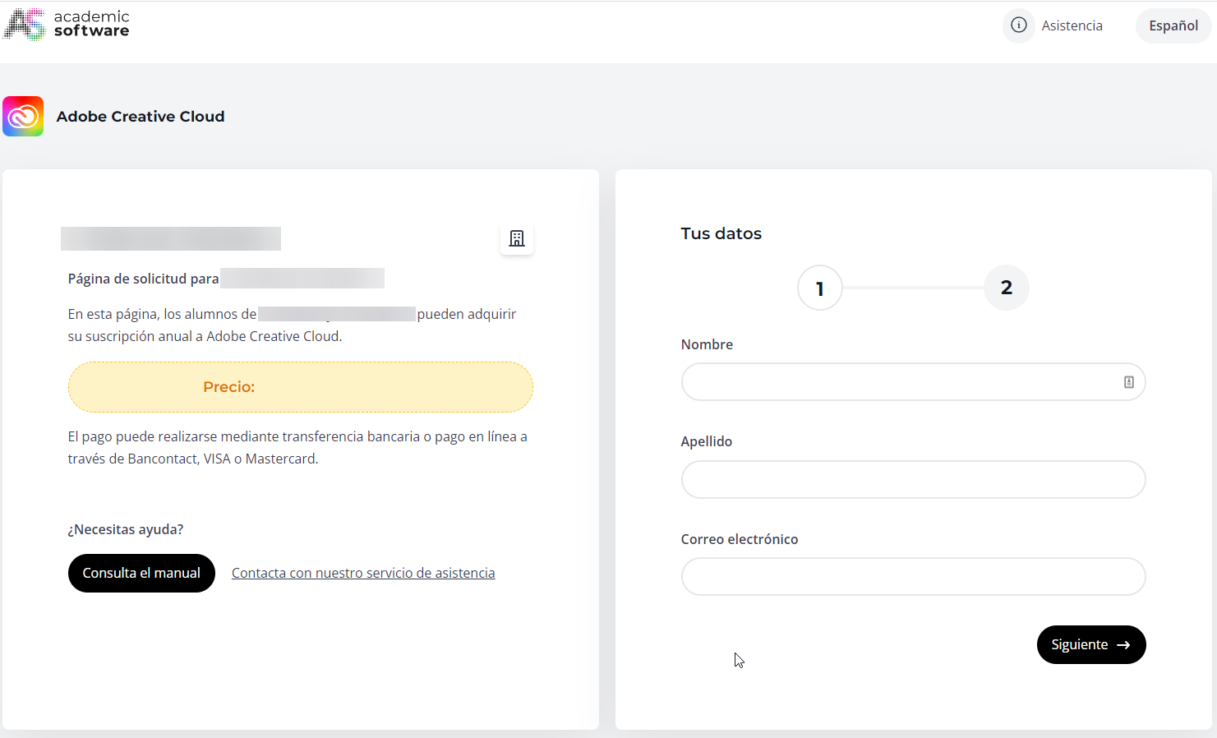Click the Consulta el manual button
Image resolution: width=1217 pixels, height=738 pixels.
tap(141, 573)
